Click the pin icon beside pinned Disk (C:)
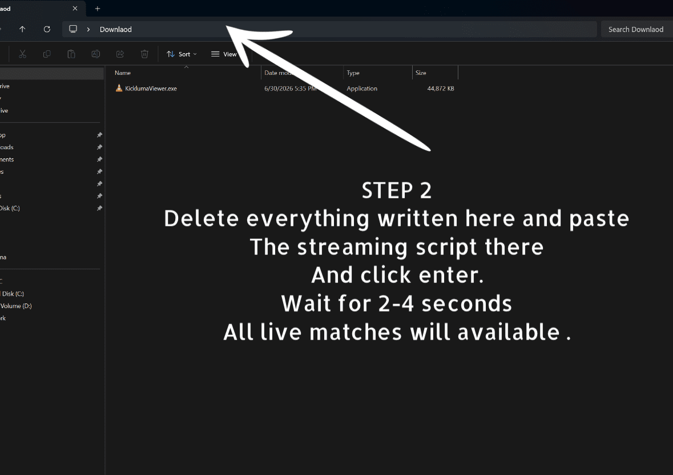Image resolution: width=673 pixels, height=475 pixels. [x=99, y=208]
